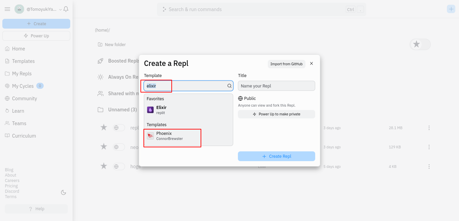Focus the Search & run commands field
459x221 pixels.
261,9
